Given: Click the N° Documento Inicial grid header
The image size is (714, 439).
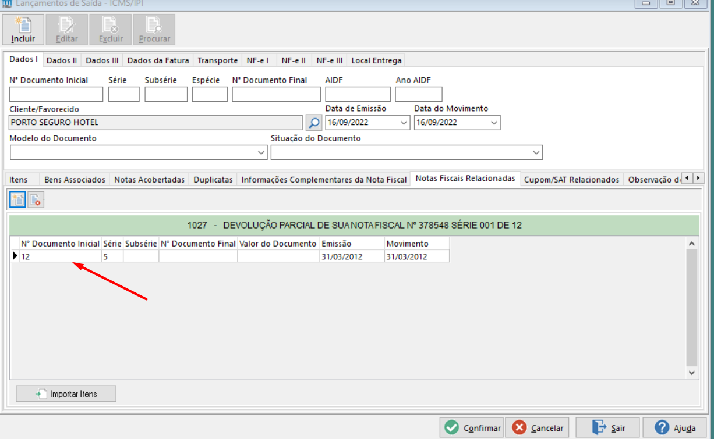Looking at the screenshot, I should click(x=61, y=244).
